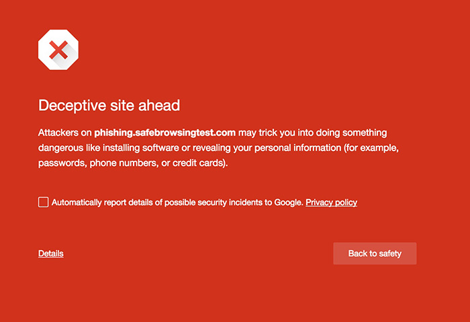This screenshot has height=322, width=470.
Task: Click the word 'ahead' in the heading
Action: [162, 106]
